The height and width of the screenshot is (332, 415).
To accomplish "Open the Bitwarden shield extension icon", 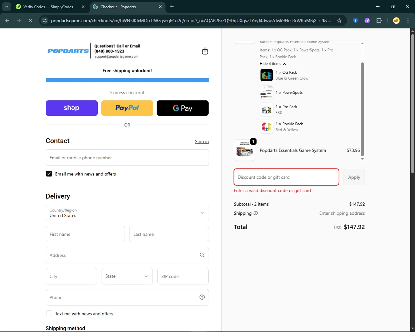I will [x=356, y=20].
